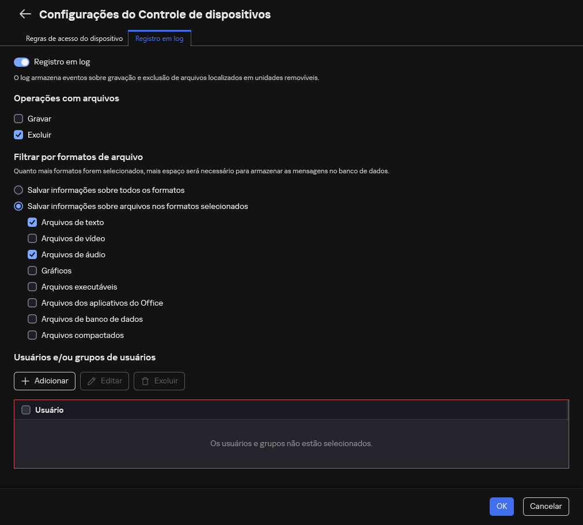
Task: Enable the Gráficos file format
Action: [32, 271]
